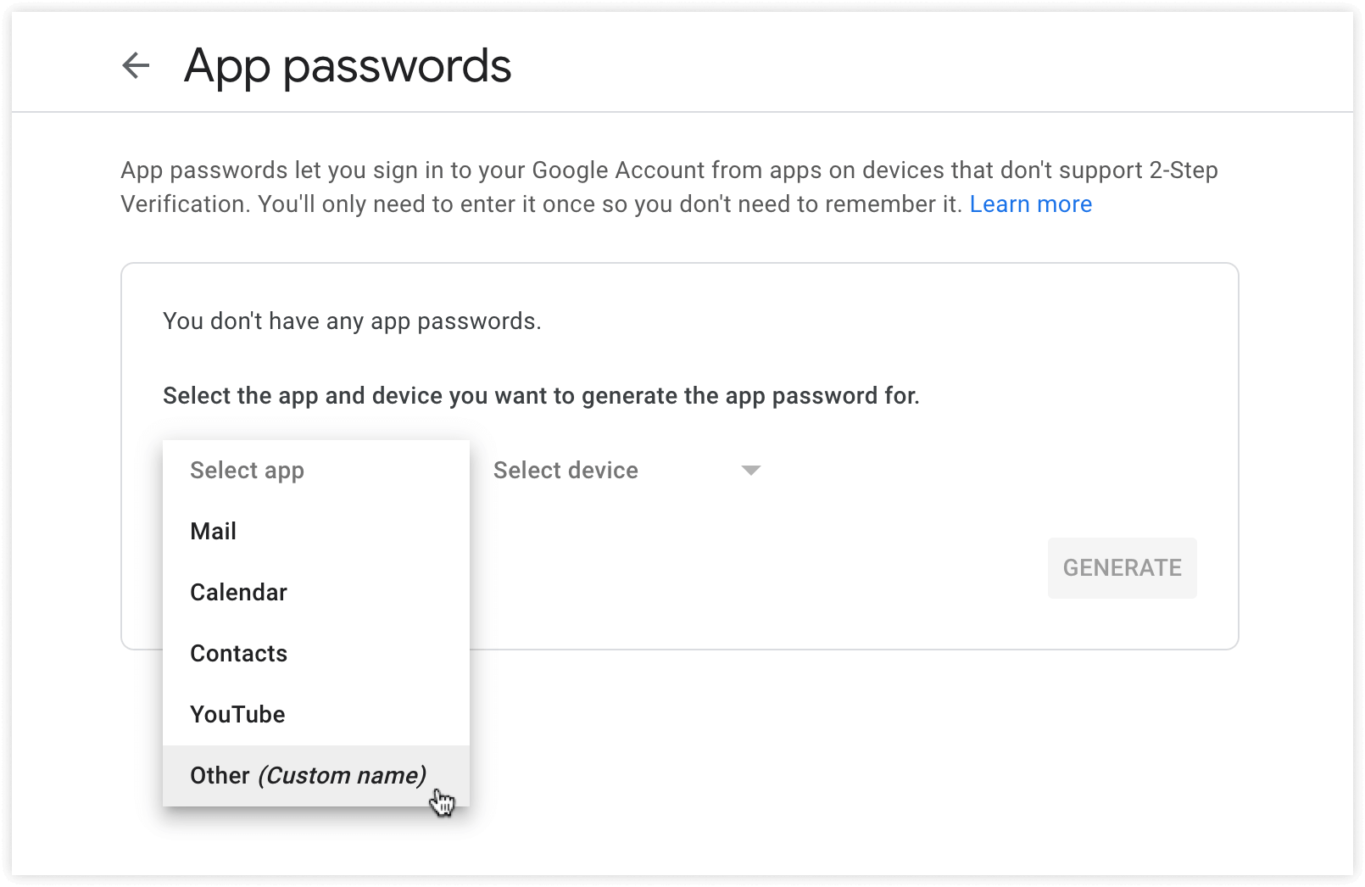Click the App passwords page title
The width and height of the screenshot is (1365, 887).
pyautogui.click(x=348, y=65)
